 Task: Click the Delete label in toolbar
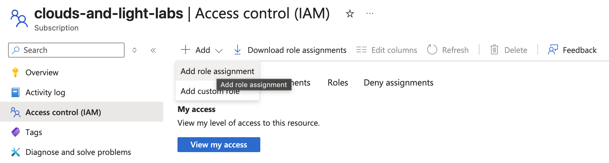click(x=516, y=50)
